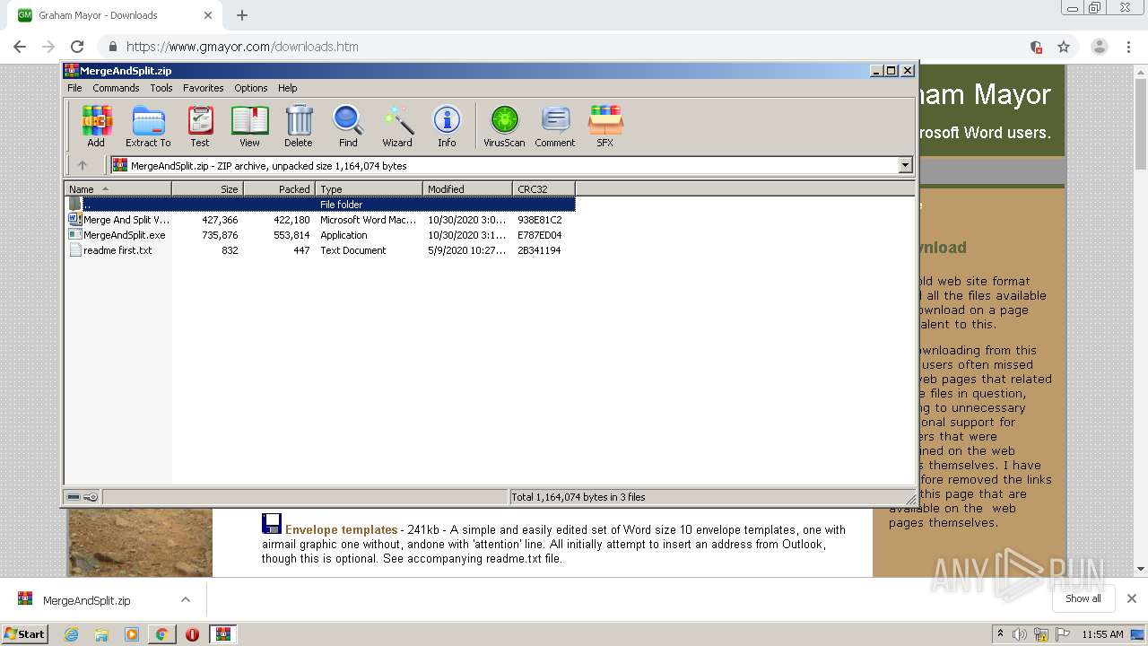Close the Graham Mayor - Downloads tab
This screenshot has height=646, width=1148.
click(x=208, y=15)
